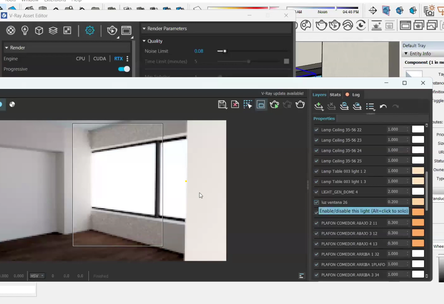Toggle the frame buffer bottom panel icon
The height and width of the screenshot is (304, 444).
click(x=302, y=276)
